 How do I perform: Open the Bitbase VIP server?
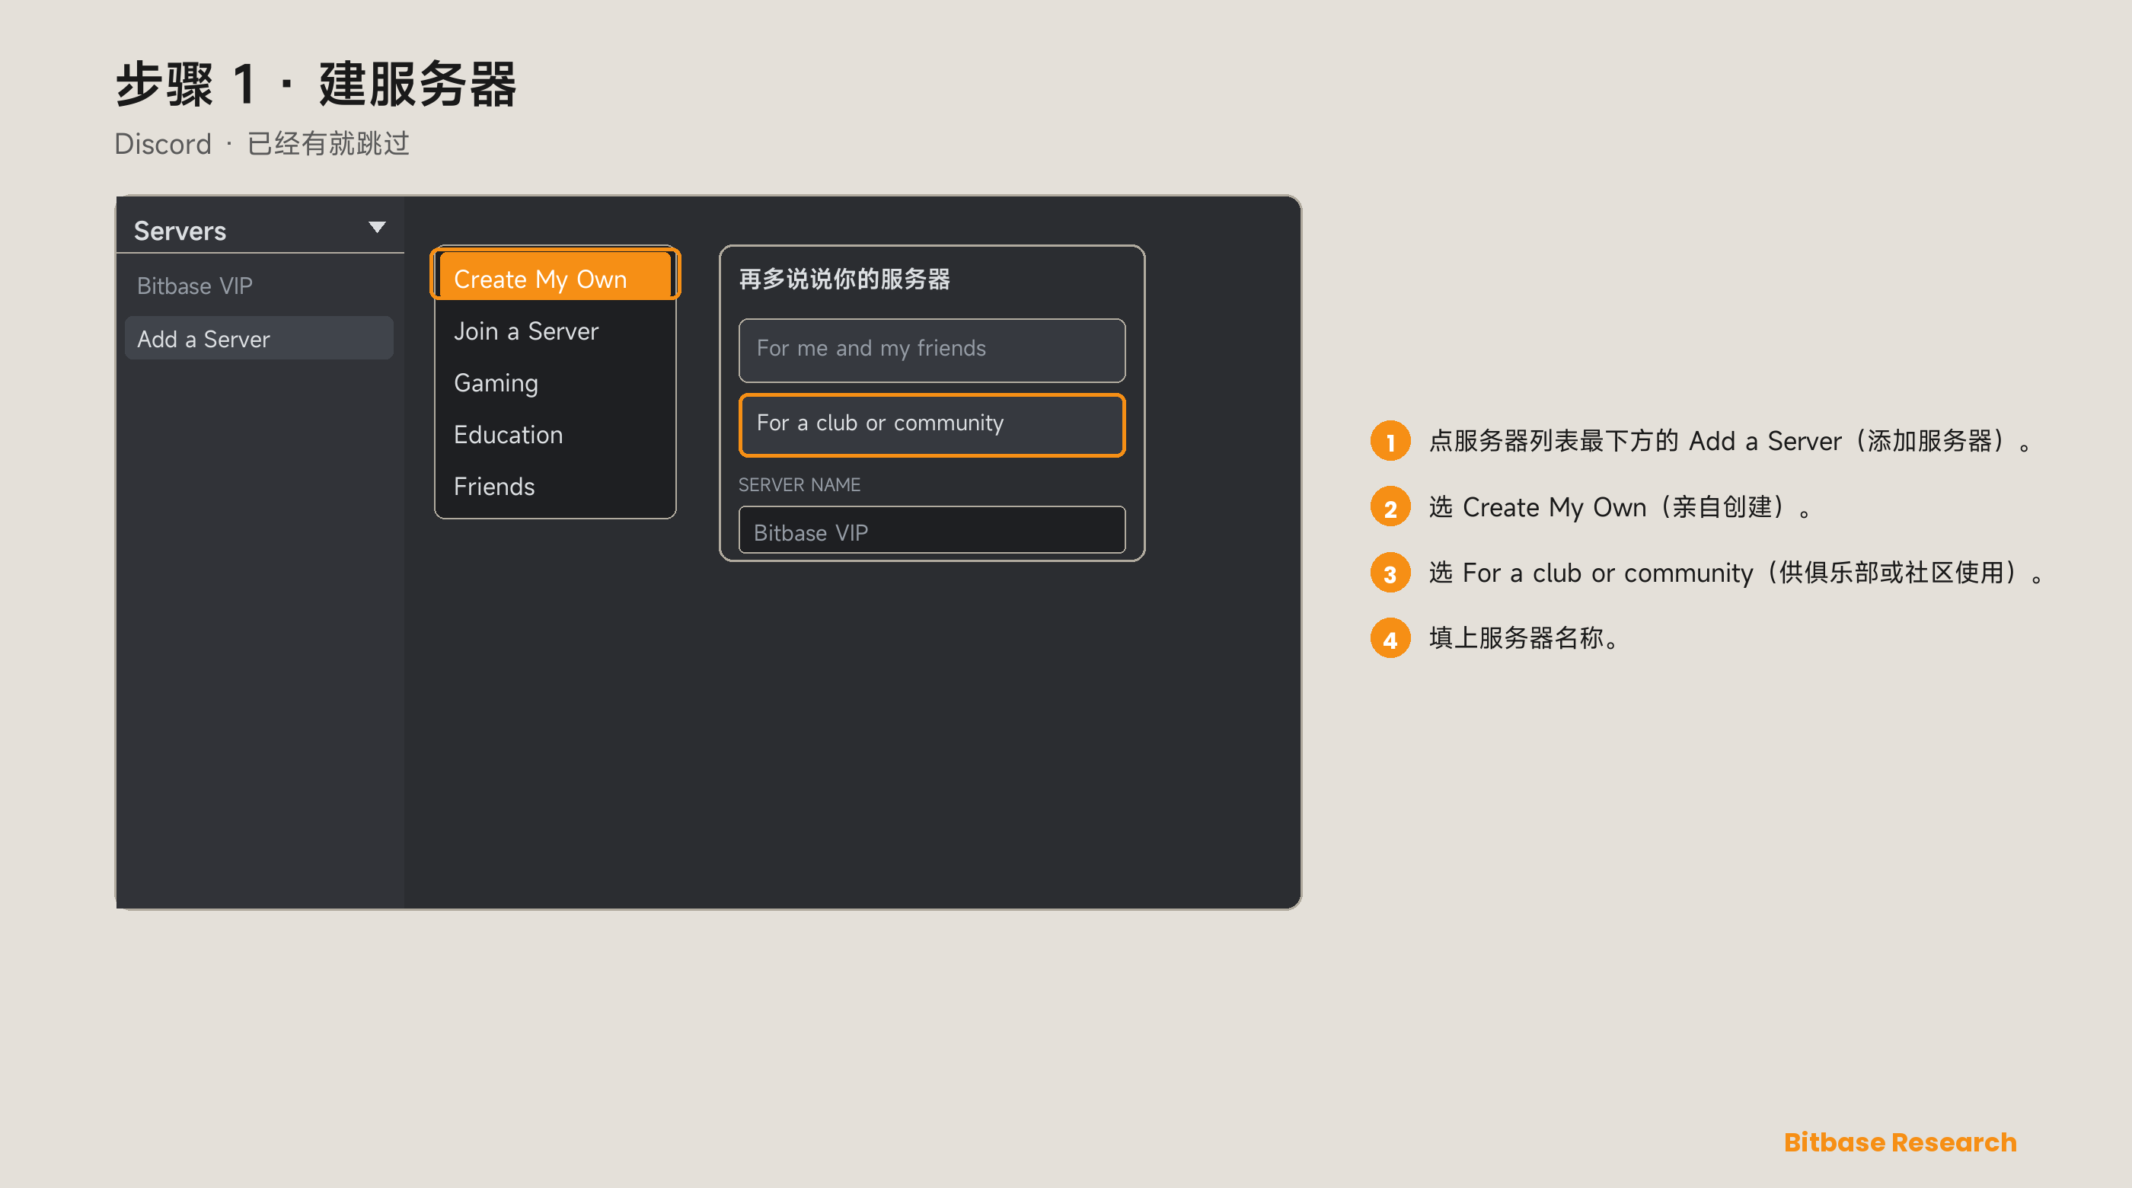pyautogui.click(x=196, y=286)
